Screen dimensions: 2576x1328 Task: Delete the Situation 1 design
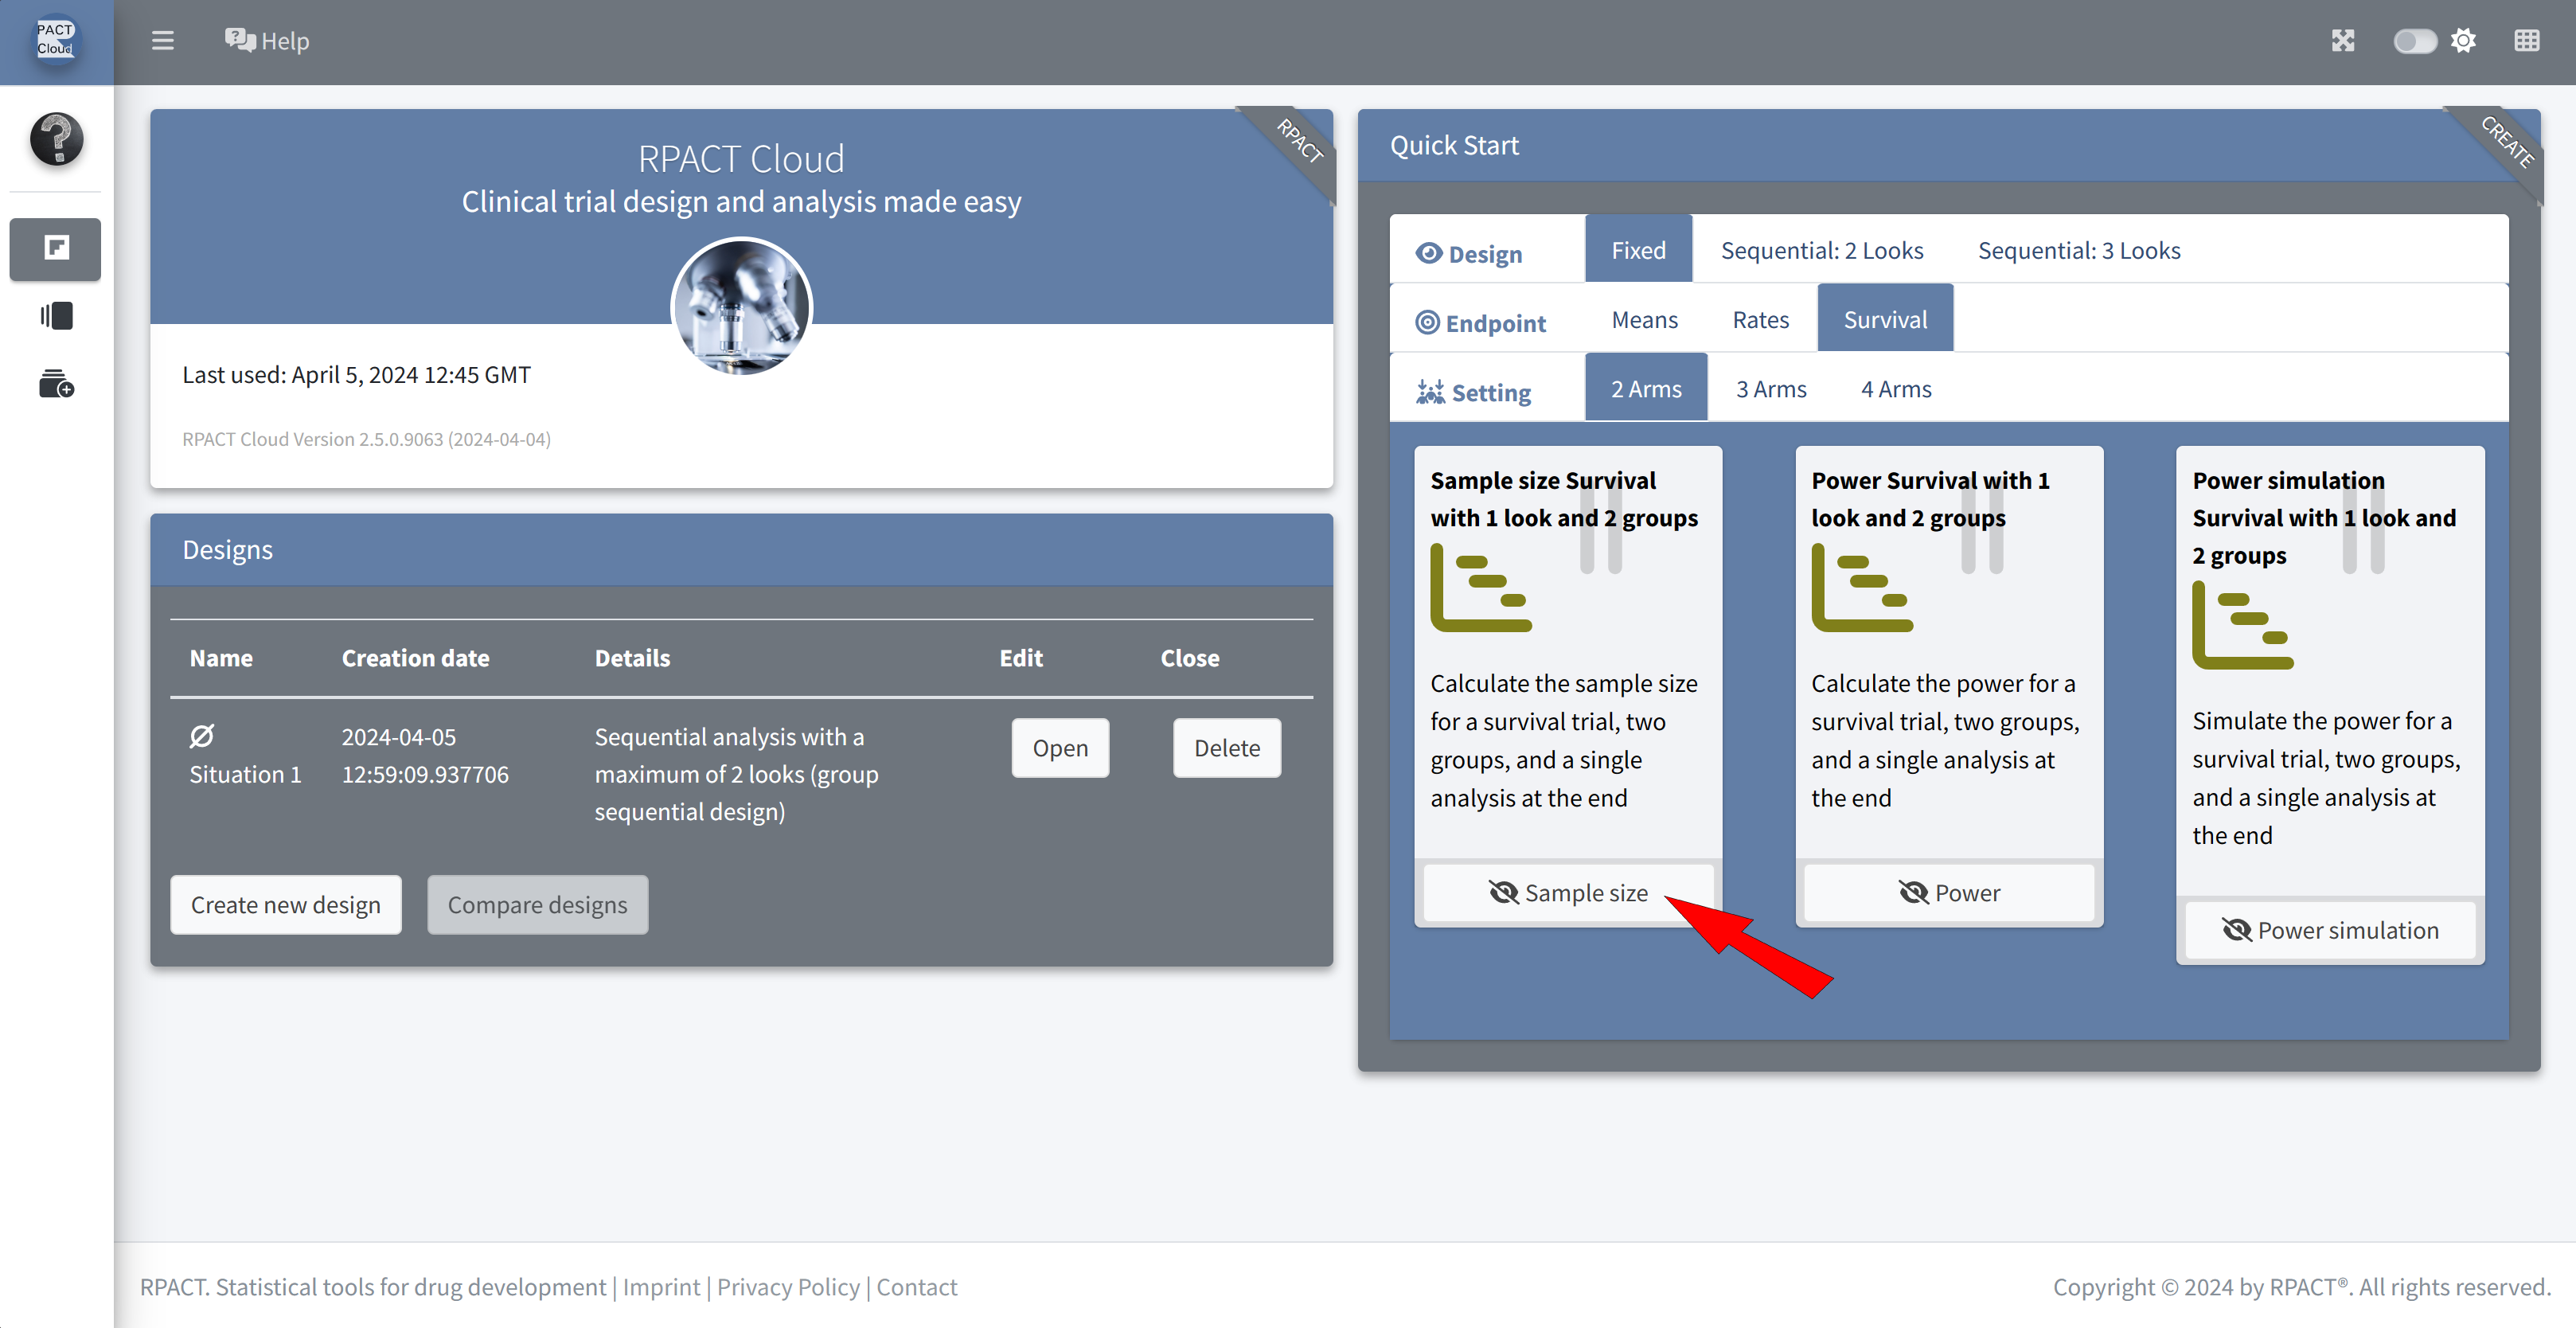[1226, 748]
